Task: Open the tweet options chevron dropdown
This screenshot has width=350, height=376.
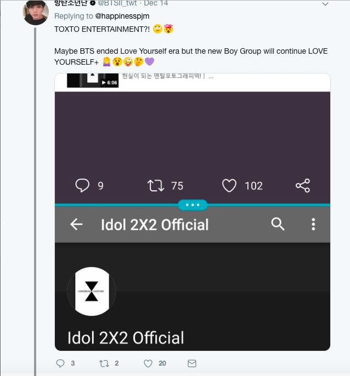Action: pos(325,4)
